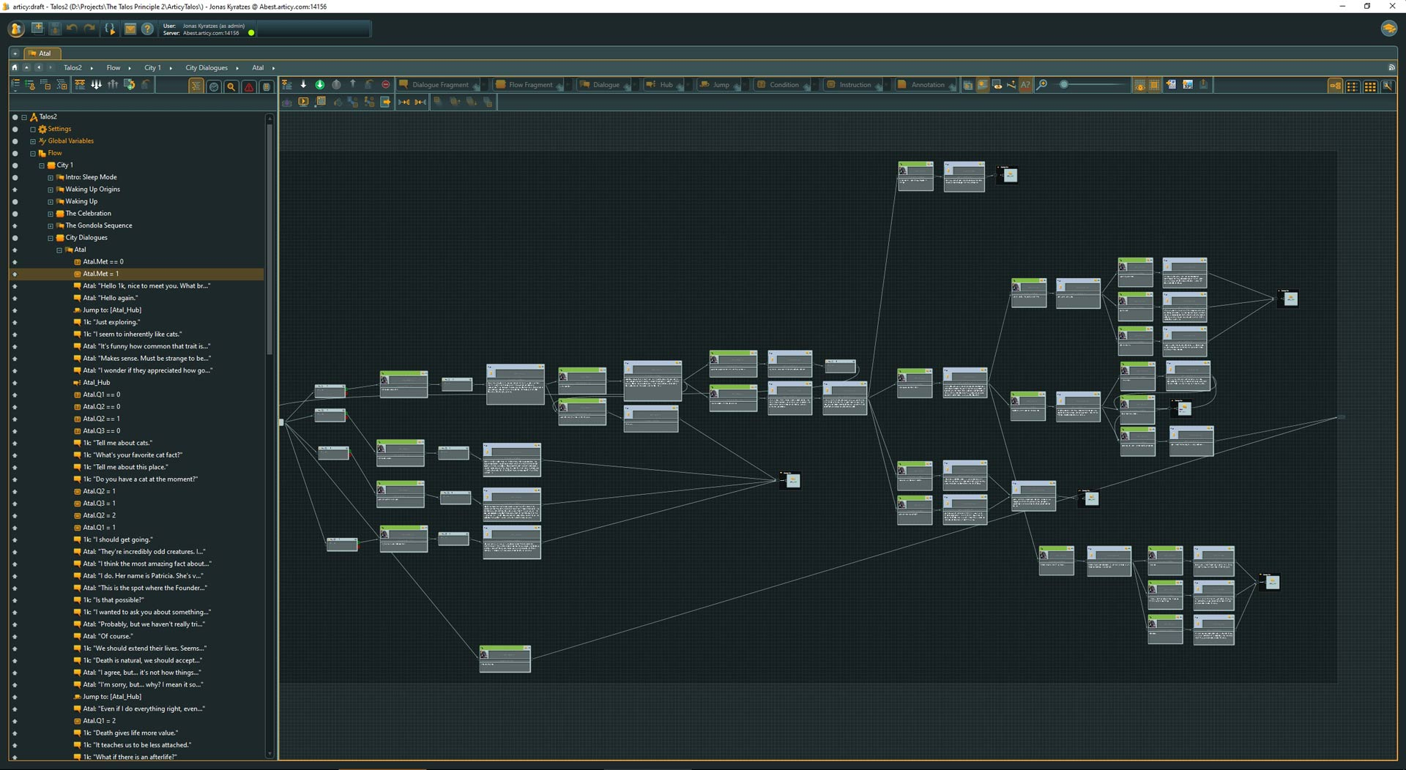This screenshot has width=1406, height=770.
Task: Start presentation mode screen icon
Action: [303, 102]
